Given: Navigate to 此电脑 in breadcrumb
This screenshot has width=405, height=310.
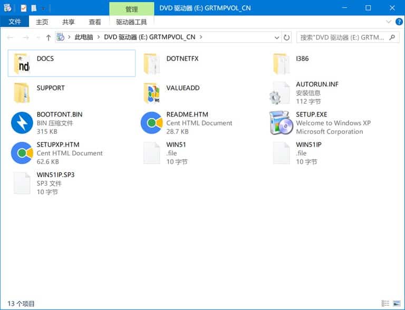Looking at the screenshot, I should coord(84,37).
